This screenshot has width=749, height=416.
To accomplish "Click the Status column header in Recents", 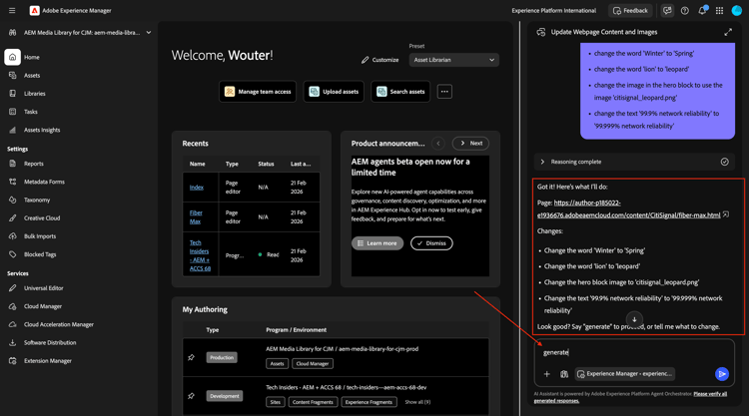I will click(x=266, y=164).
